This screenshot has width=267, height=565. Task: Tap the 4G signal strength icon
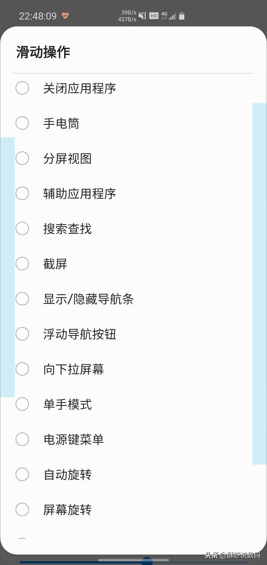point(168,16)
